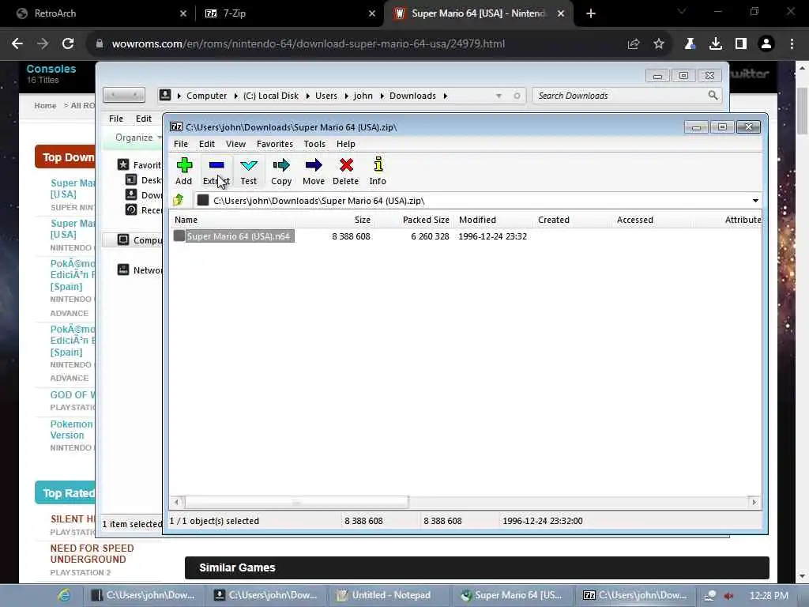
Task: Go back in the browser
Action: (17, 44)
